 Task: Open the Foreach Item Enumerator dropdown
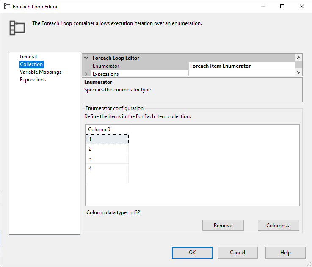(x=241, y=66)
